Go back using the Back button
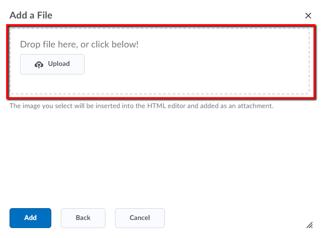 point(83,218)
